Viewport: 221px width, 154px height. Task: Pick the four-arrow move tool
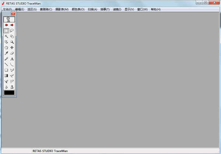(x=12, y=48)
